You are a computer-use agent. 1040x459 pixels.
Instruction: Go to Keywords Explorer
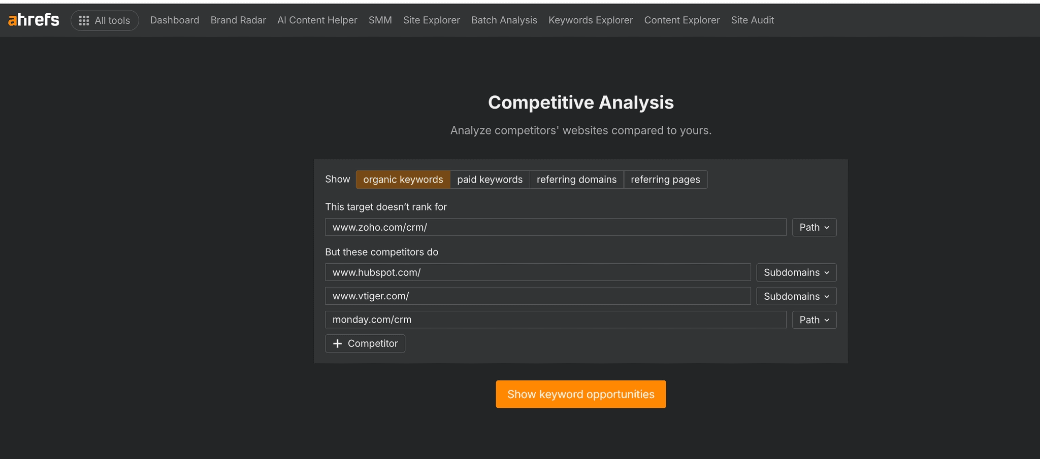point(591,20)
